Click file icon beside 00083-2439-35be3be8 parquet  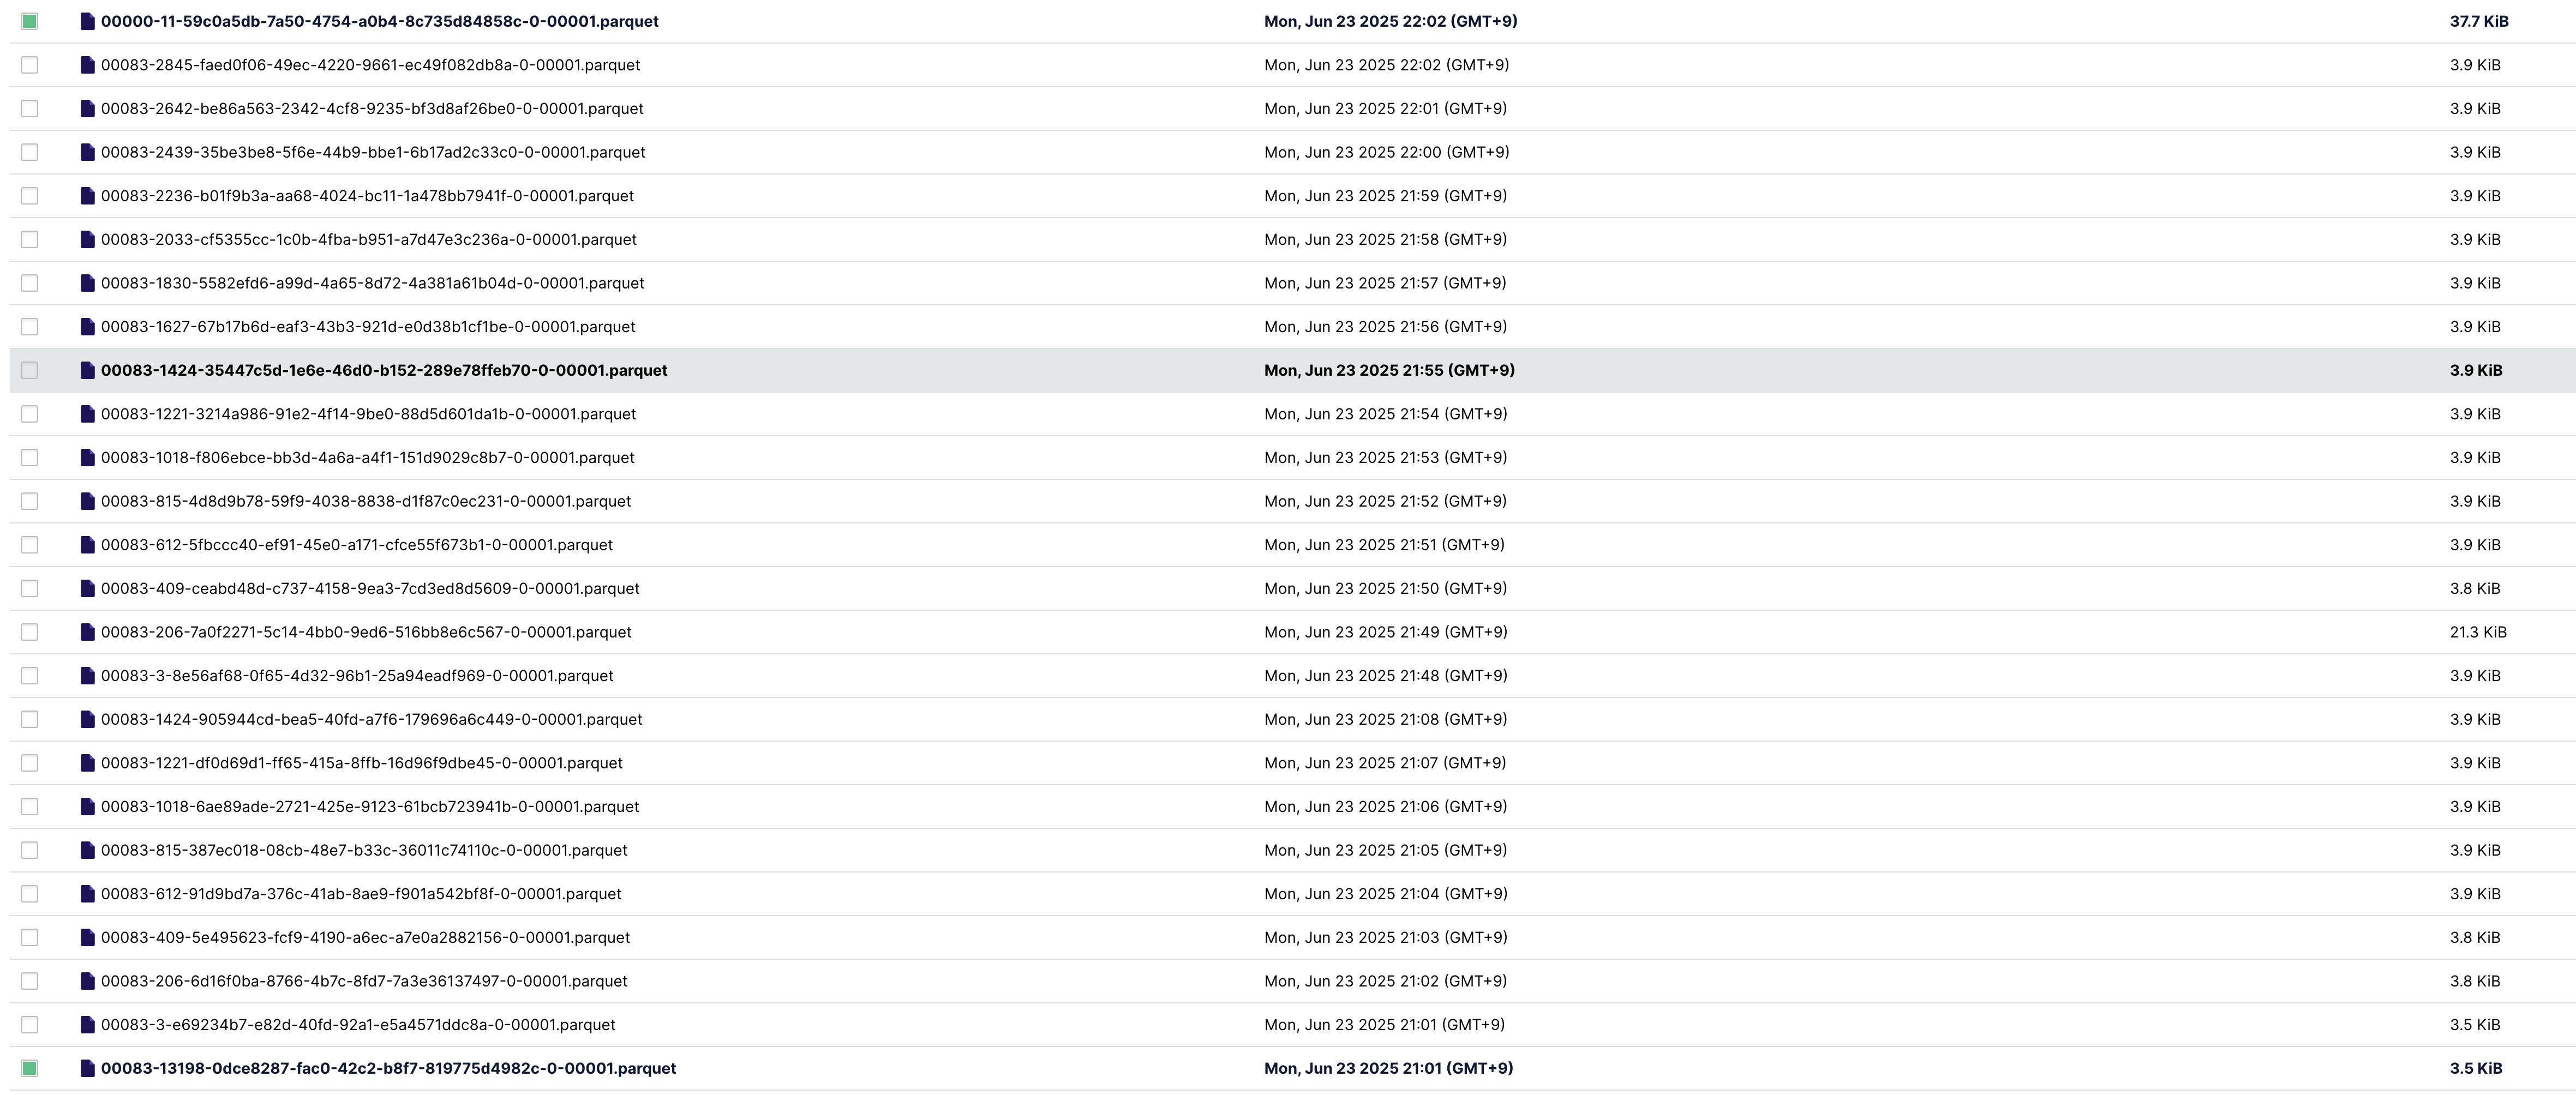88,152
